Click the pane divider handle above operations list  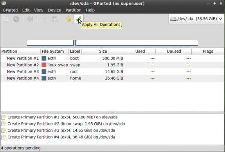[x=112, y=113]
